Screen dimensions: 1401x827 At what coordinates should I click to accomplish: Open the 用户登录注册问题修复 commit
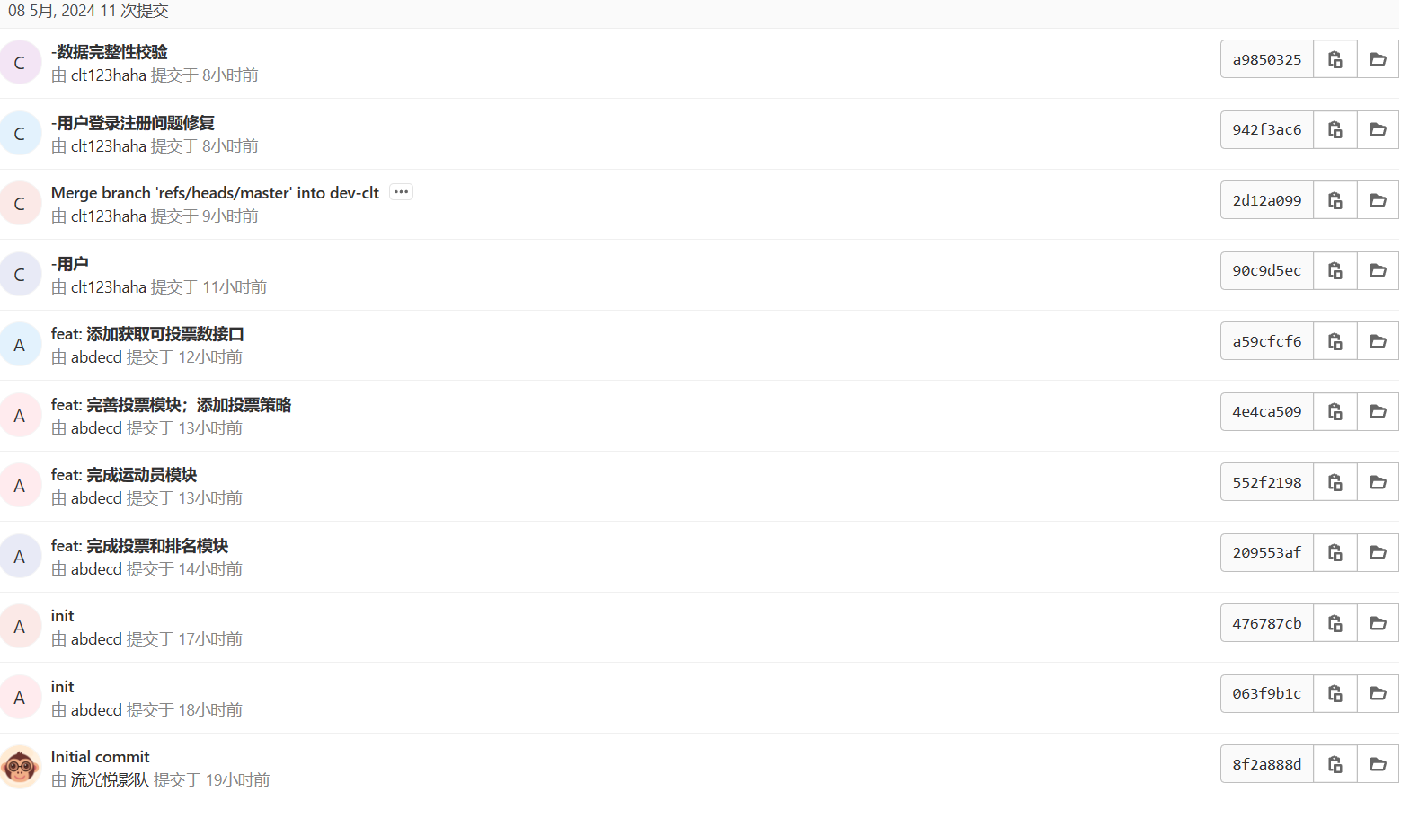[x=133, y=123]
